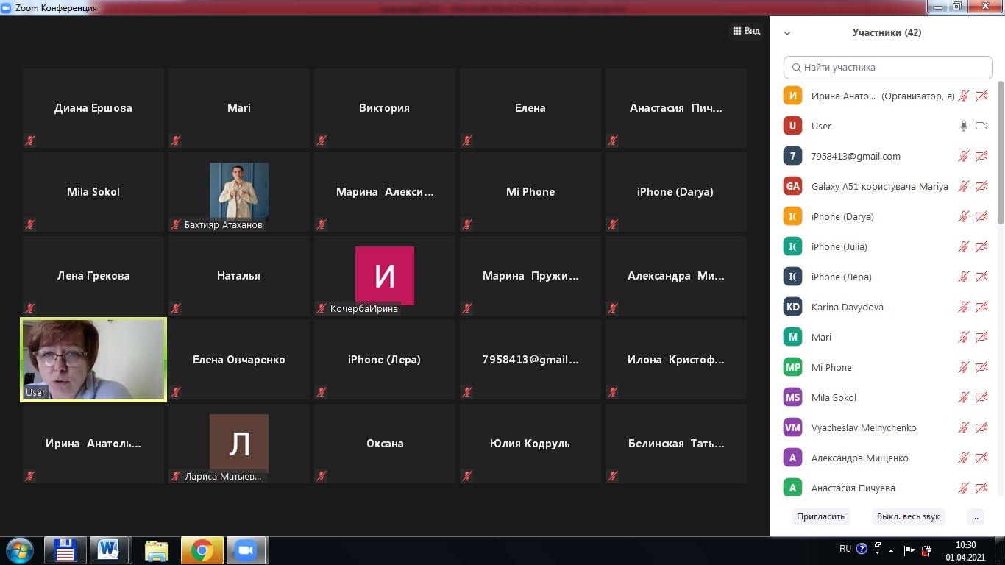Click the camera icon next to User

(x=981, y=126)
